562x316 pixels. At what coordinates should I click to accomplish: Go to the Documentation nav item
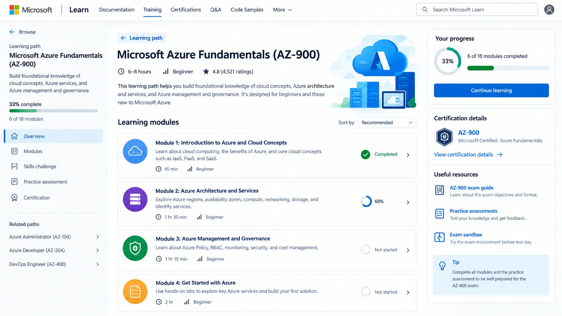pyautogui.click(x=117, y=10)
